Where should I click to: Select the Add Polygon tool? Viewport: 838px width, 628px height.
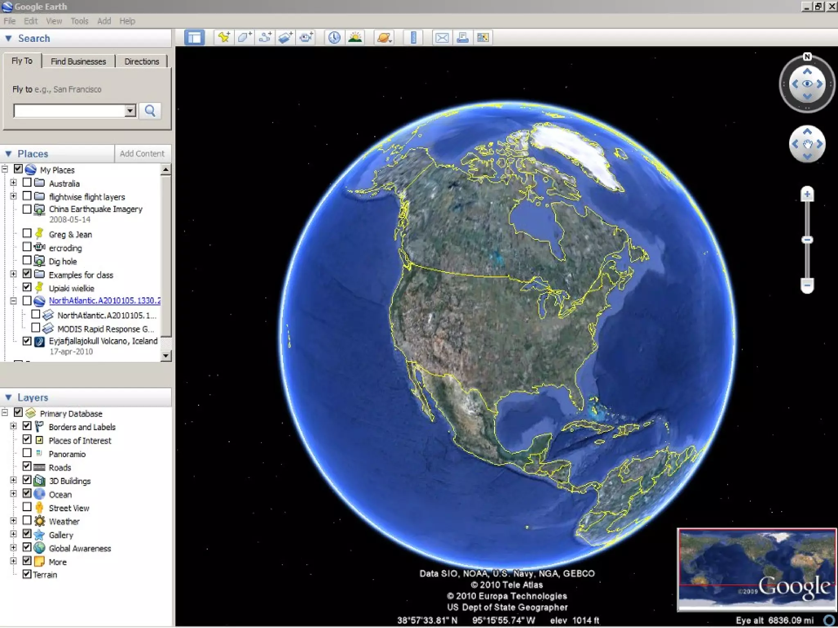[x=244, y=38]
